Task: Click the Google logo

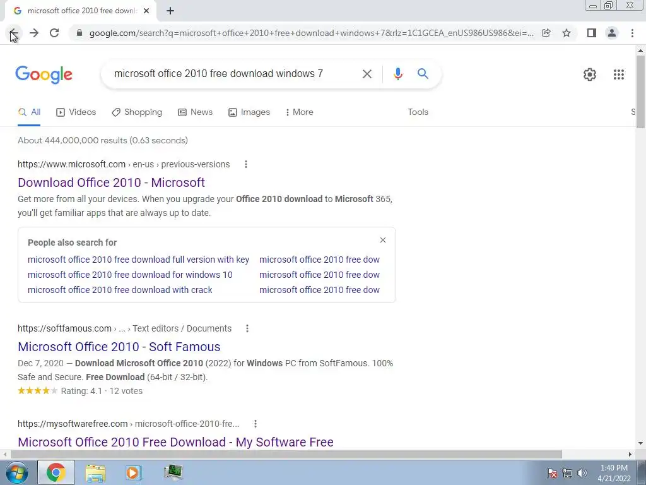Action: click(44, 75)
